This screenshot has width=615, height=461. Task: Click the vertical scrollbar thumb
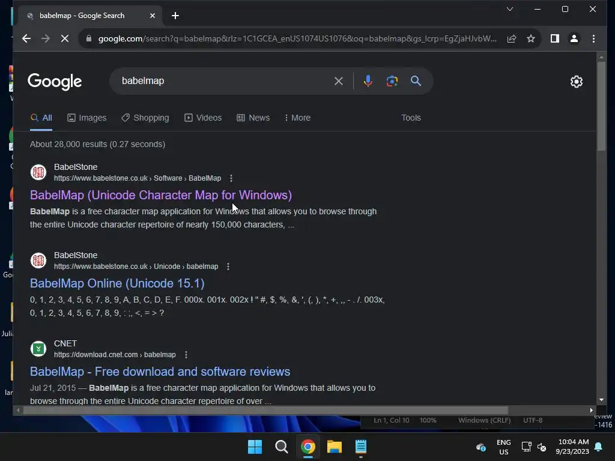coord(601,106)
